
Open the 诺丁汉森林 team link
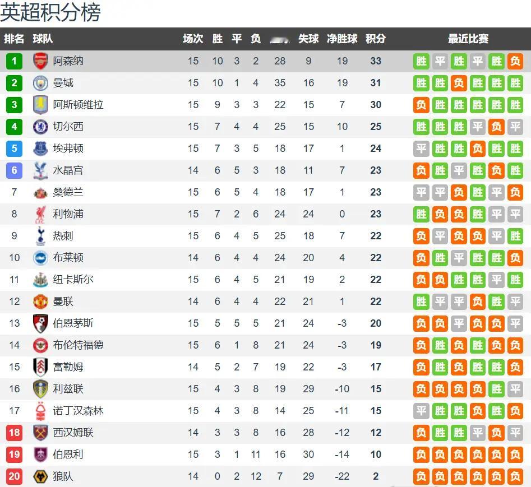pyautogui.click(x=78, y=411)
